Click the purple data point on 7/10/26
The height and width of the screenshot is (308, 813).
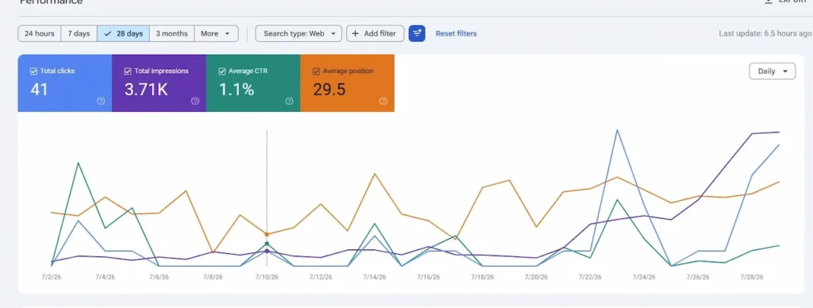click(x=267, y=251)
